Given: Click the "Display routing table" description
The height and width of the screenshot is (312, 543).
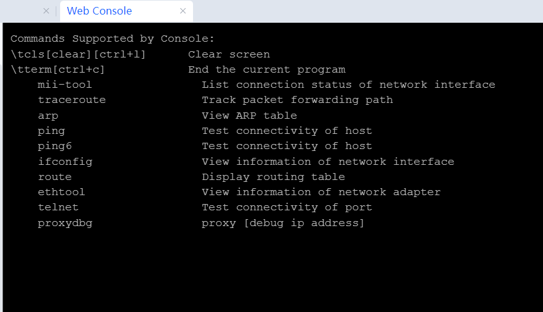Looking at the screenshot, I should [273, 177].
